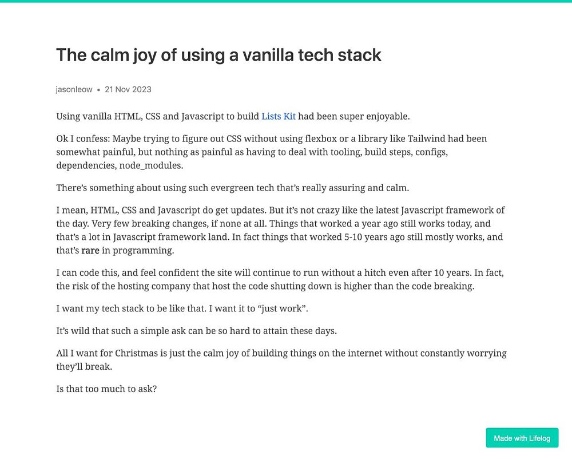
Task: Click the teal bar at page top
Action: pyautogui.click(x=286, y=1)
